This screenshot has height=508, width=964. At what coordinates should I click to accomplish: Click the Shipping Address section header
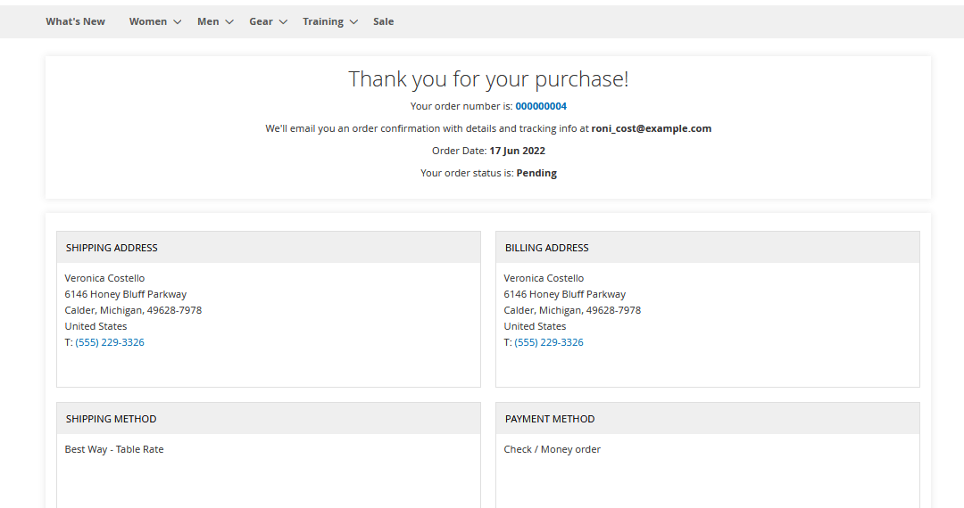112,248
